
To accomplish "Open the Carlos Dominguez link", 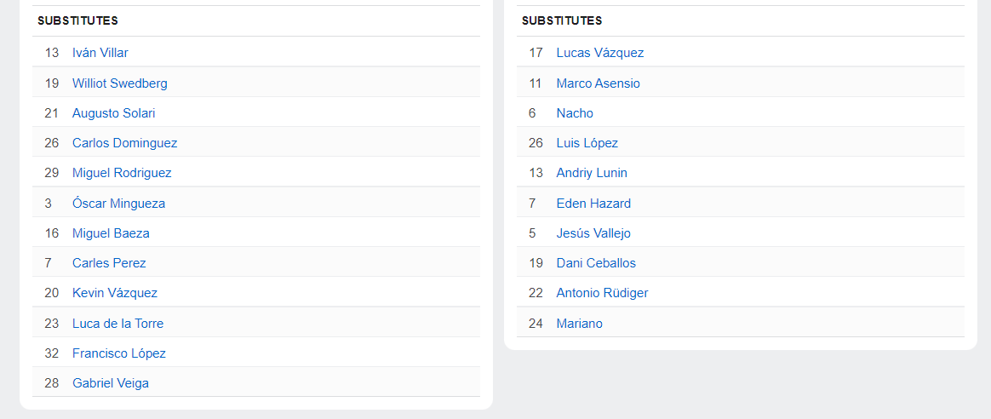I will [x=124, y=143].
